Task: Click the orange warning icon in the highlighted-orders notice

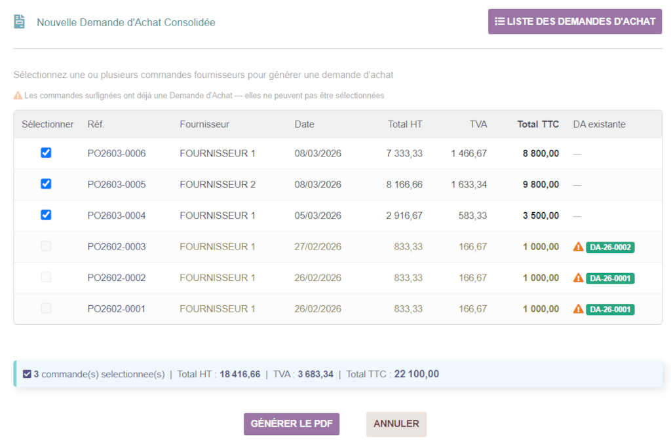Action: (18, 96)
